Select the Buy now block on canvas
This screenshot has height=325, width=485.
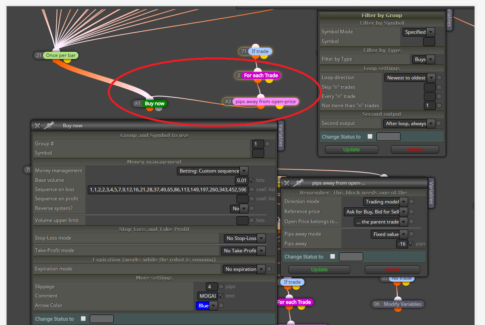coord(154,104)
